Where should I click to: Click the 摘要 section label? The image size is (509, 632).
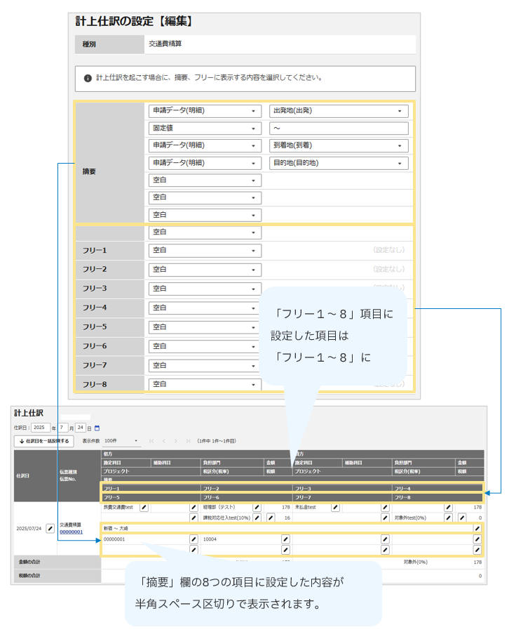pos(89,172)
